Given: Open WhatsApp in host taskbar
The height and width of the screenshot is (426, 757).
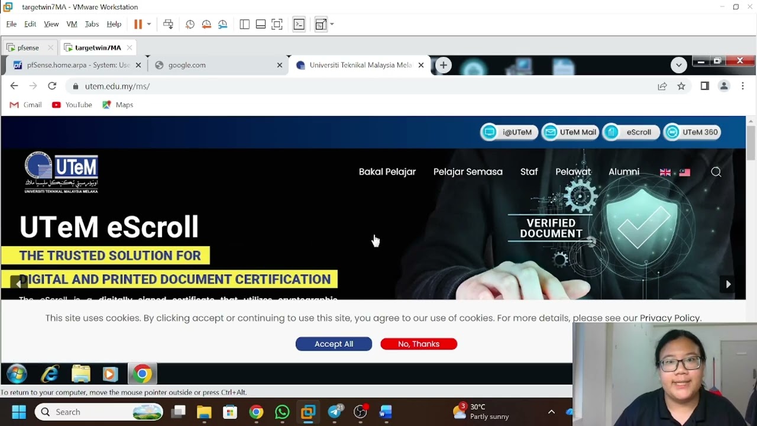Looking at the screenshot, I should [282, 412].
